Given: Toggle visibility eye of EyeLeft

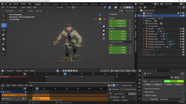Looking at the screenshot, I should pyautogui.click(x=181, y=29).
